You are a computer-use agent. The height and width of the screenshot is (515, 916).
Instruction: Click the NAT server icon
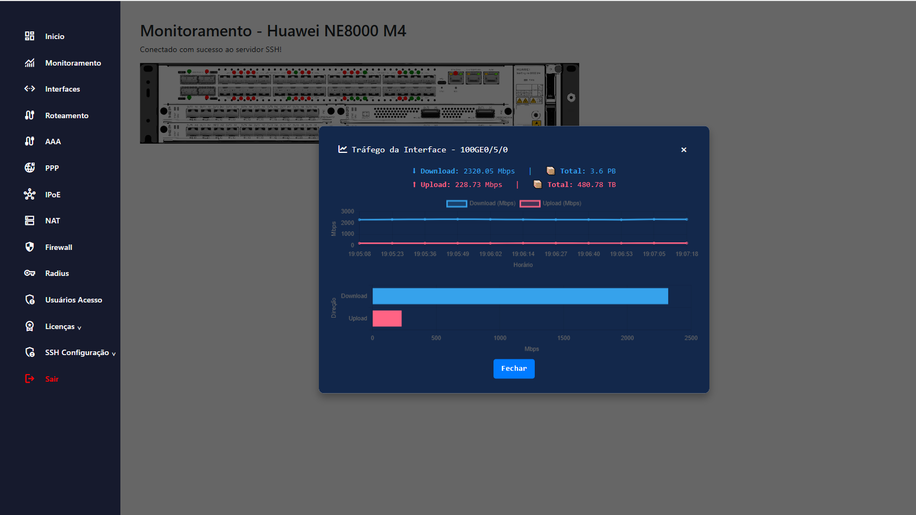(30, 221)
